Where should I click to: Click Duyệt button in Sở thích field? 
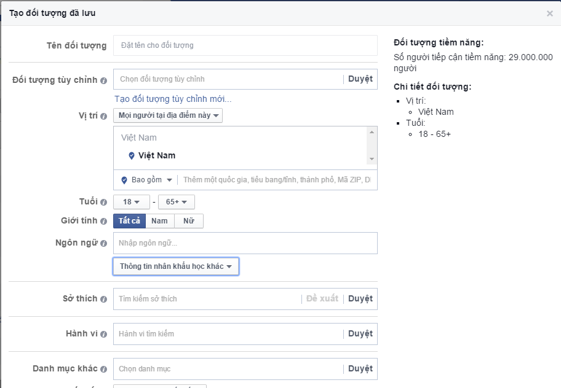tap(360, 299)
